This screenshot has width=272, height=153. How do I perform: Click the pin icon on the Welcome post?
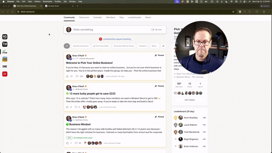coord(156,55)
